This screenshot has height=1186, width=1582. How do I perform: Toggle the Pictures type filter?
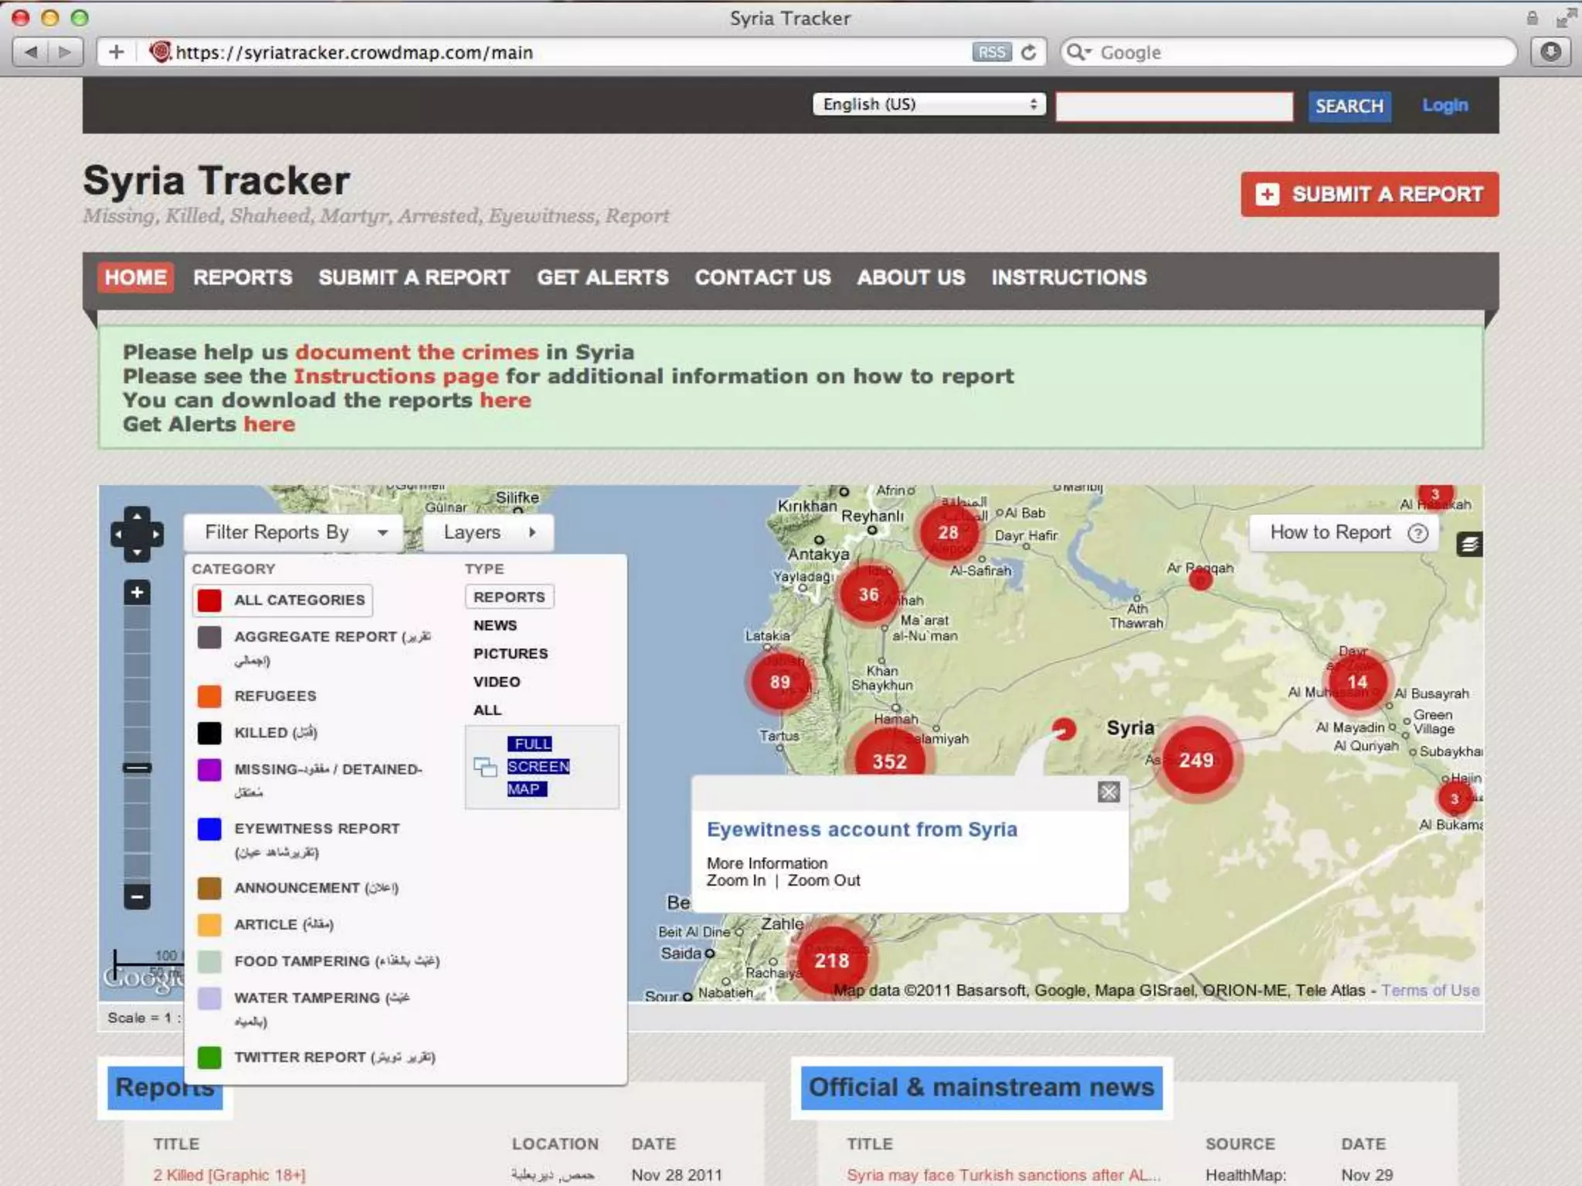click(511, 653)
